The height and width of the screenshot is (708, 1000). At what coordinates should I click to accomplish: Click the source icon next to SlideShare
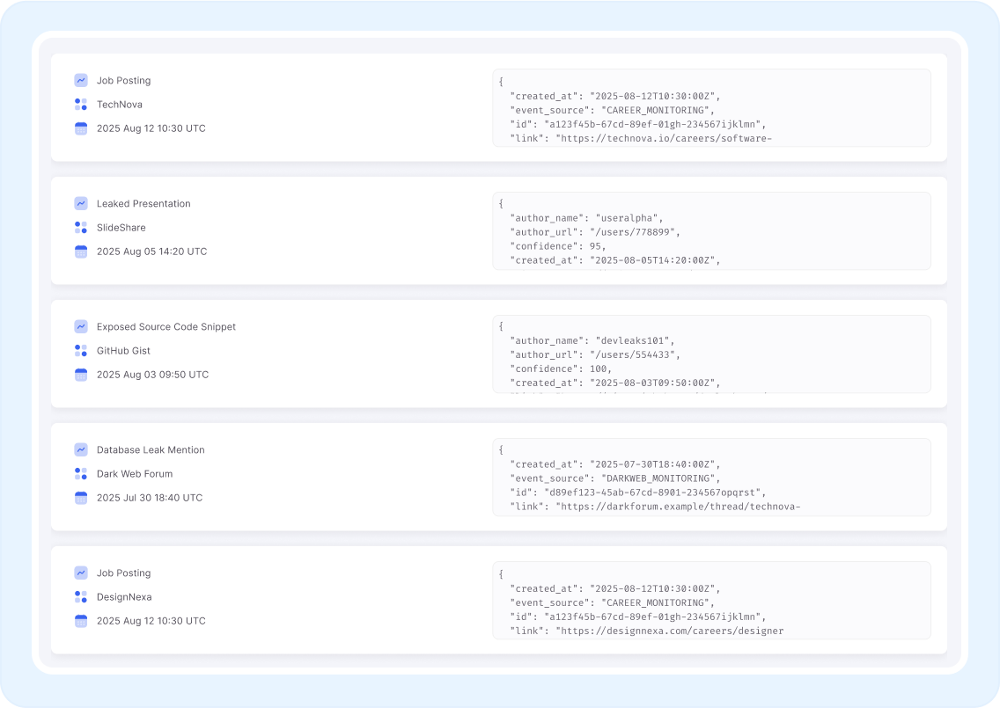[81, 228]
